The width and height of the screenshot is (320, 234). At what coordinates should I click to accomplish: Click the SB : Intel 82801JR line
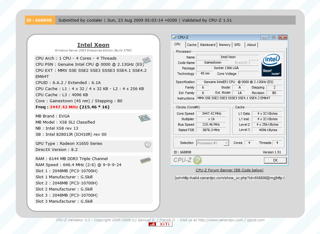(71, 134)
